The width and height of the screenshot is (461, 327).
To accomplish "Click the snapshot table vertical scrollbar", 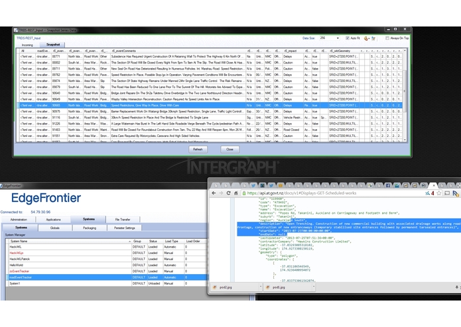I will pos(405,91).
